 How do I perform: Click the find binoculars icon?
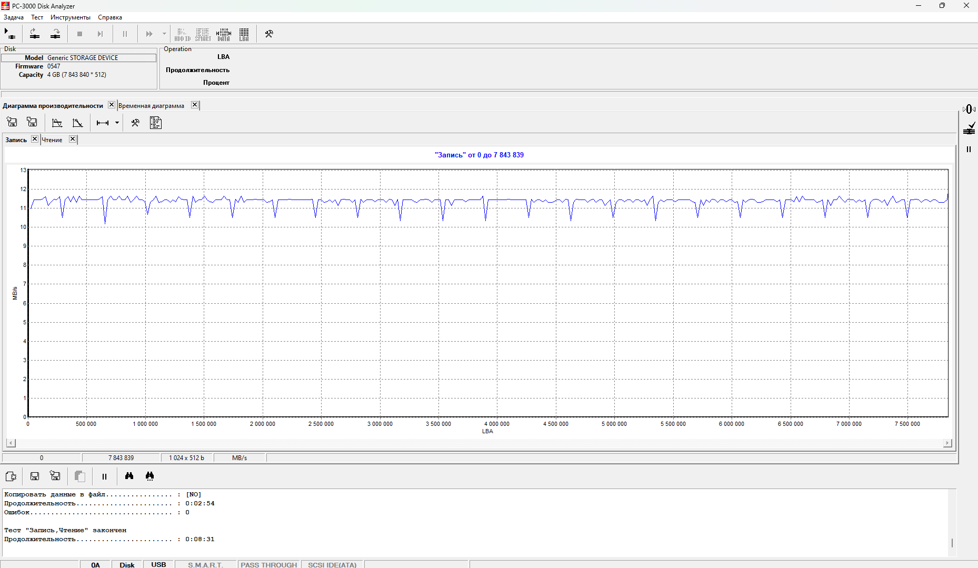[x=129, y=476]
